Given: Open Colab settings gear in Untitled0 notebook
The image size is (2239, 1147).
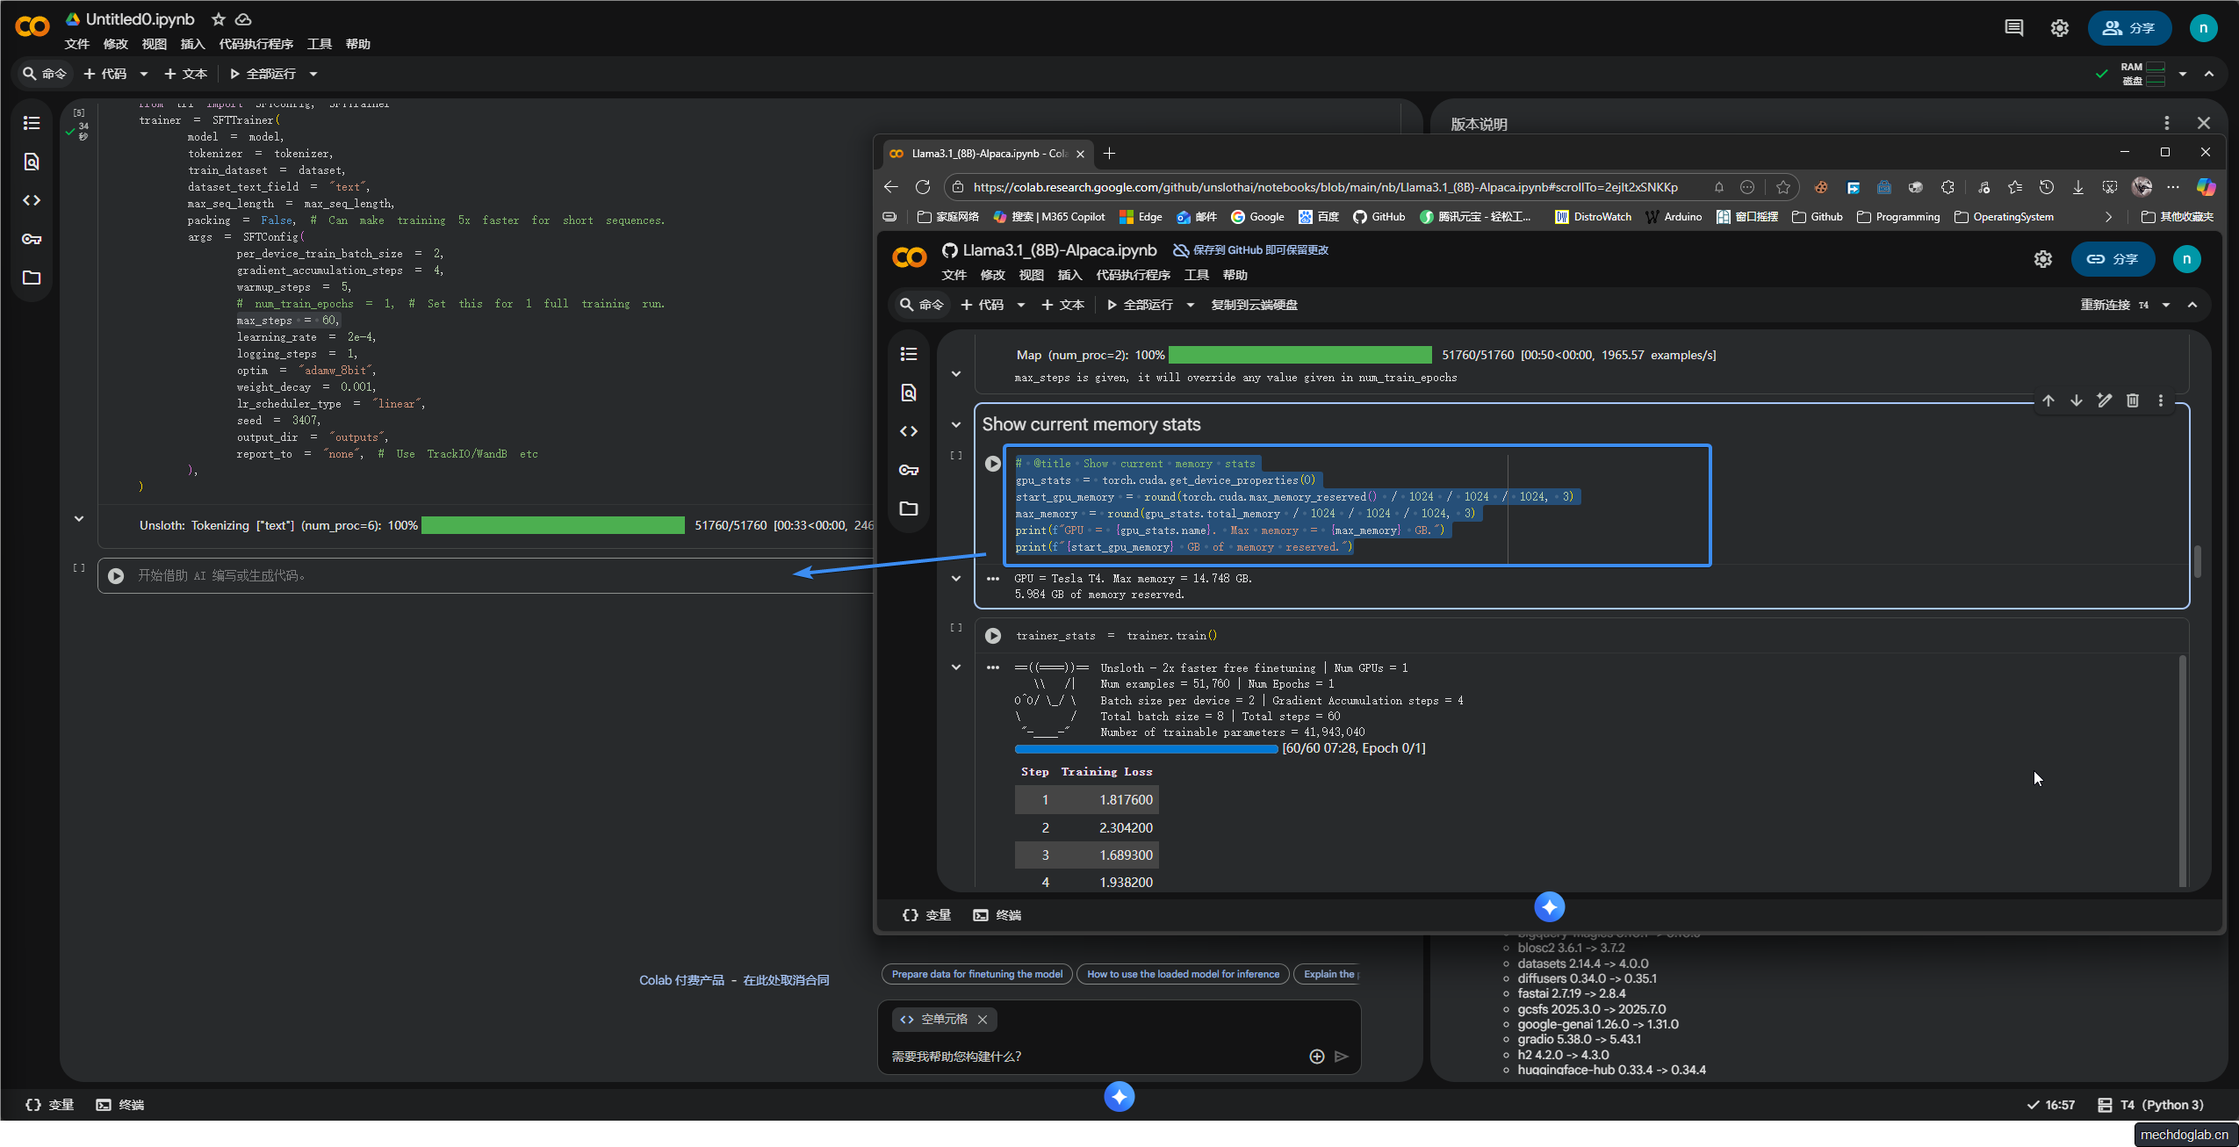Looking at the screenshot, I should tap(2059, 28).
